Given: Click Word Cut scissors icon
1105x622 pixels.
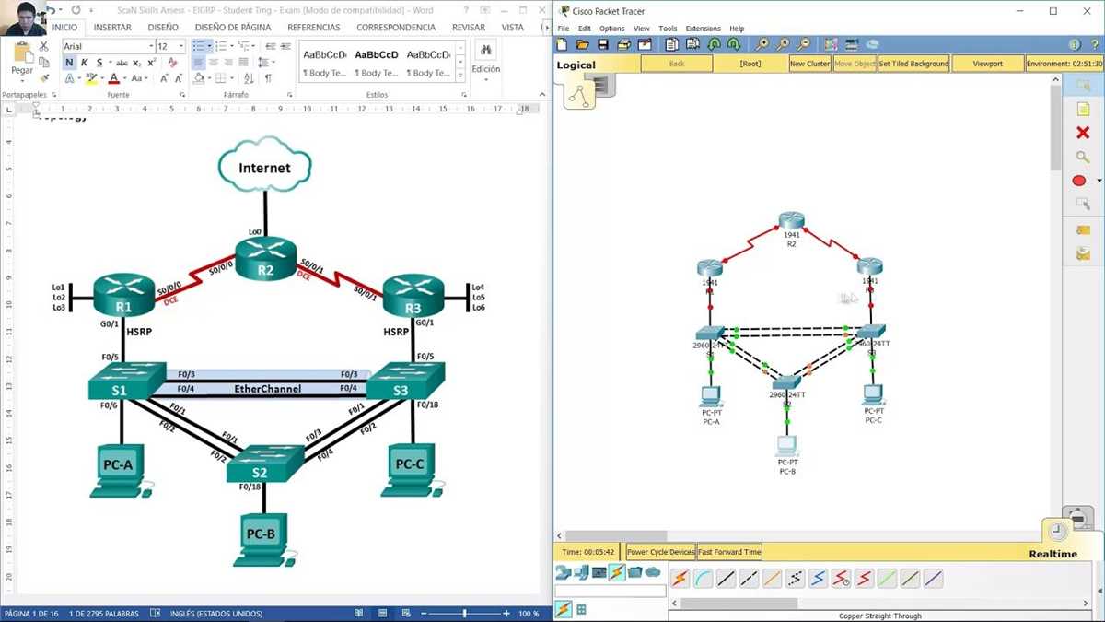Looking at the screenshot, I should coord(43,46).
